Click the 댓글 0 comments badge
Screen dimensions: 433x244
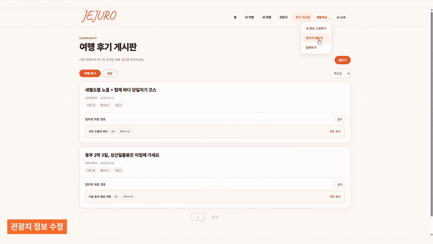[118, 105]
